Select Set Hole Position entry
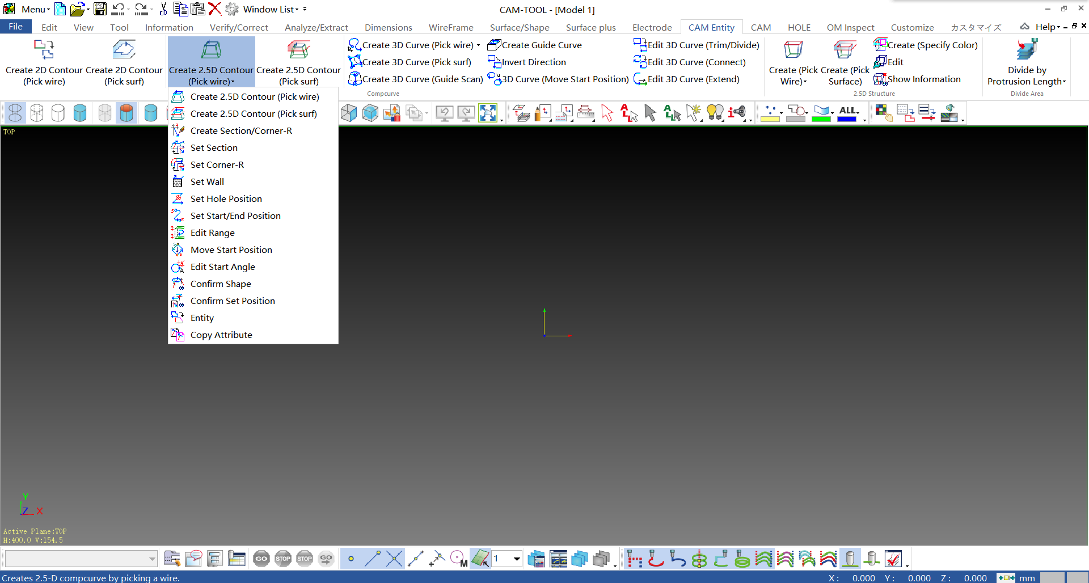The width and height of the screenshot is (1089, 583). [253, 198]
